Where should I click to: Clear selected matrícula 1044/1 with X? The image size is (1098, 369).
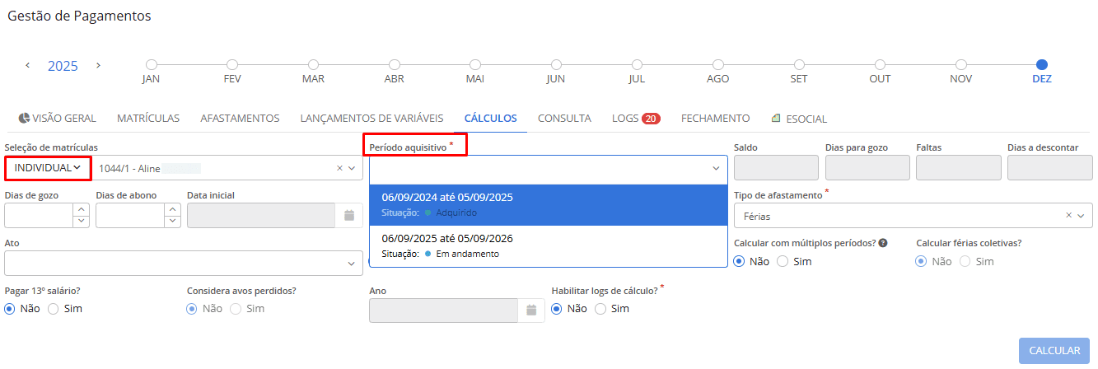click(x=339, y=168)
